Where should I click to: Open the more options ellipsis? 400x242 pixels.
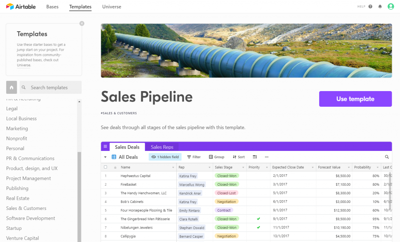(x=266, y=157)
